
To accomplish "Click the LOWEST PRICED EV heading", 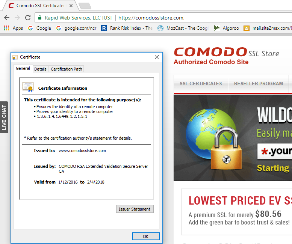I will [240, 201].
